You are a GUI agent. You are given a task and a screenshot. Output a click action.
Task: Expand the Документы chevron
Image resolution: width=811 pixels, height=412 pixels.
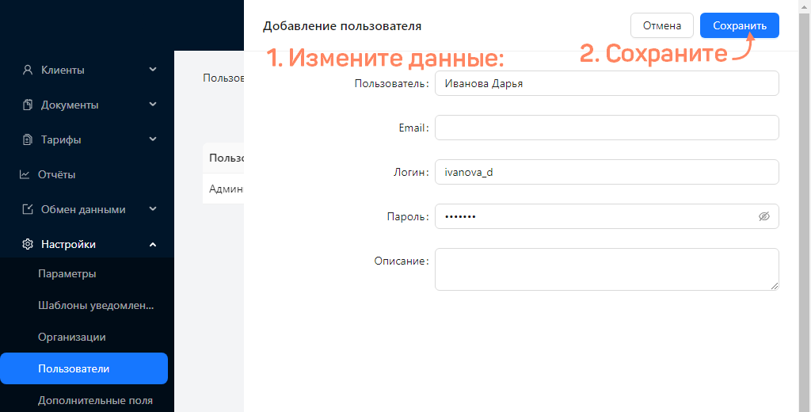click(153, 105)
